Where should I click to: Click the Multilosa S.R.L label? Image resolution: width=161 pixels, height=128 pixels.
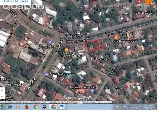click(x=144, y=13)
